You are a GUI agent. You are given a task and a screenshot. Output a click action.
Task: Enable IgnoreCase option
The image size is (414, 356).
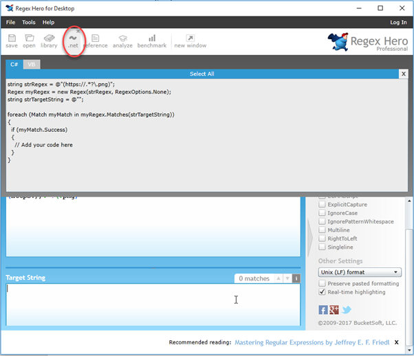click(322, 212)
